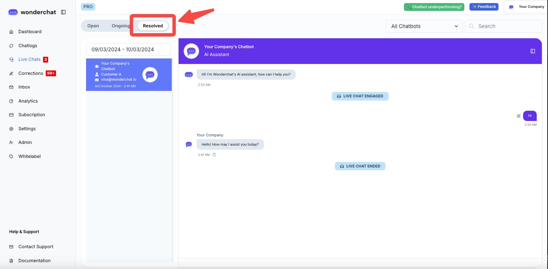Open Analytics from the sidebar

(x=28, y=101)
